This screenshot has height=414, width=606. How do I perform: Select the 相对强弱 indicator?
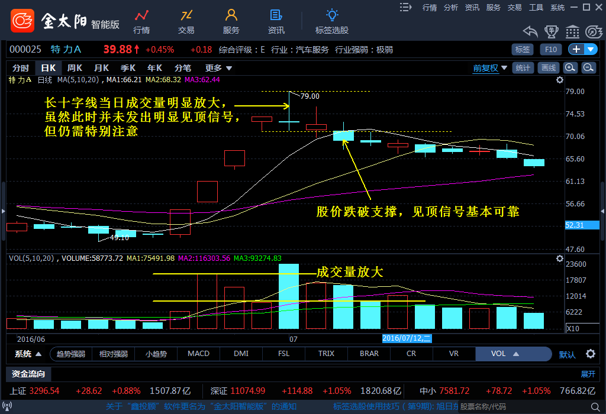113,354
